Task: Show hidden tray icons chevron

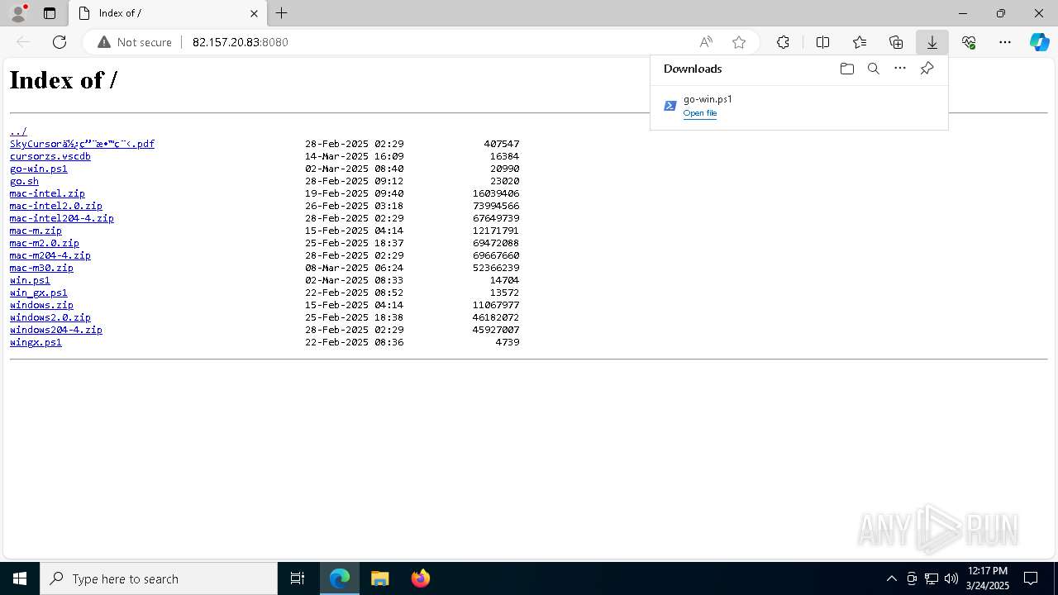Action: [891, 578]
